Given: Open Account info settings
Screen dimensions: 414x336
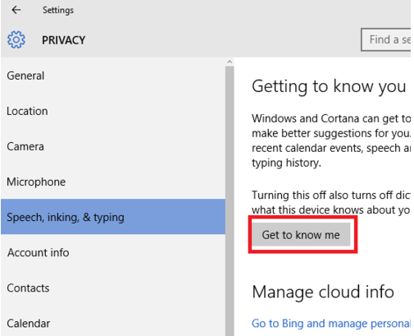Looking at the screenshot, I should 113,252.
